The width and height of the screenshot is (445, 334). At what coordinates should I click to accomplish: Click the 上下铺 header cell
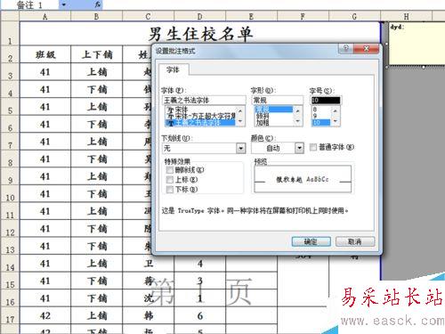97,54
